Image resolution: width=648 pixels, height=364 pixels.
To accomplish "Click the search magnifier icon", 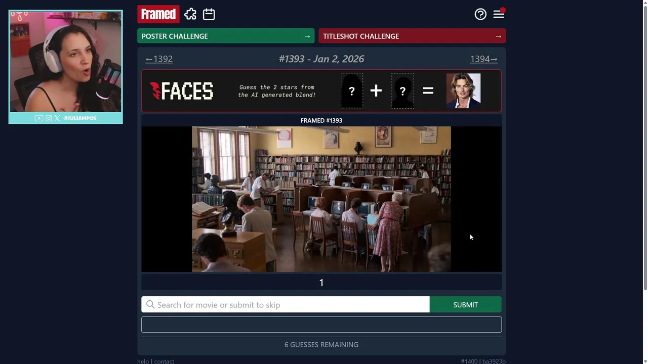I will click(x=150, y=304).
